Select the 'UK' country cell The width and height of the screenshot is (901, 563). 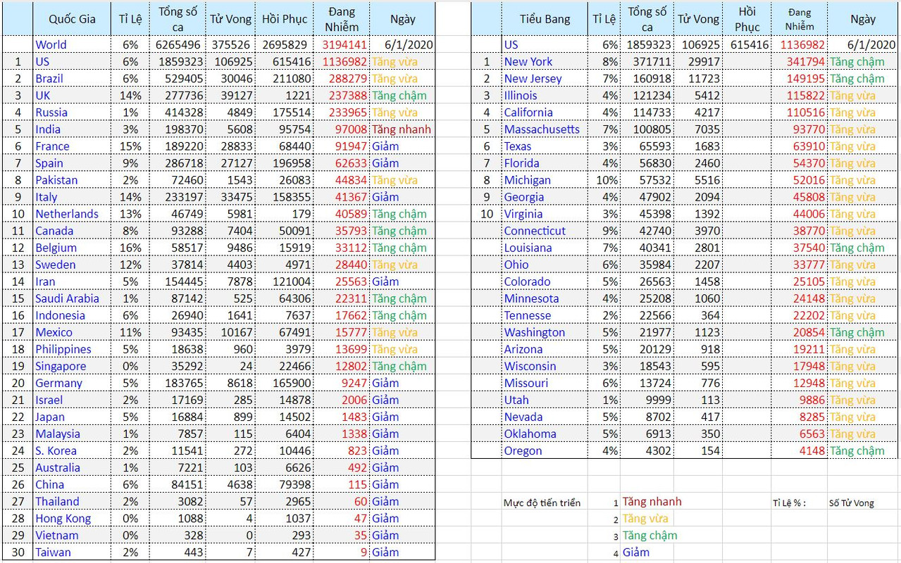(x=72, y=95)
